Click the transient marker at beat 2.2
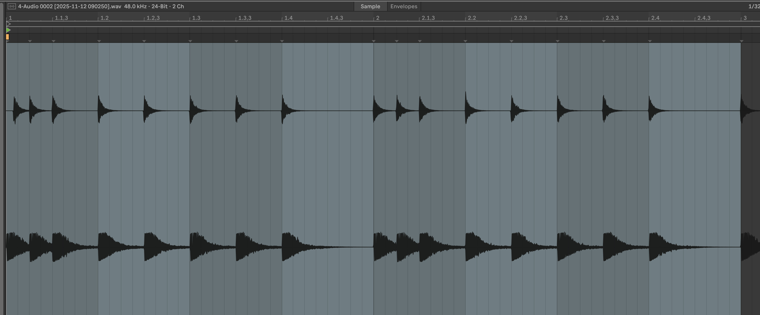 coord(465,41)
